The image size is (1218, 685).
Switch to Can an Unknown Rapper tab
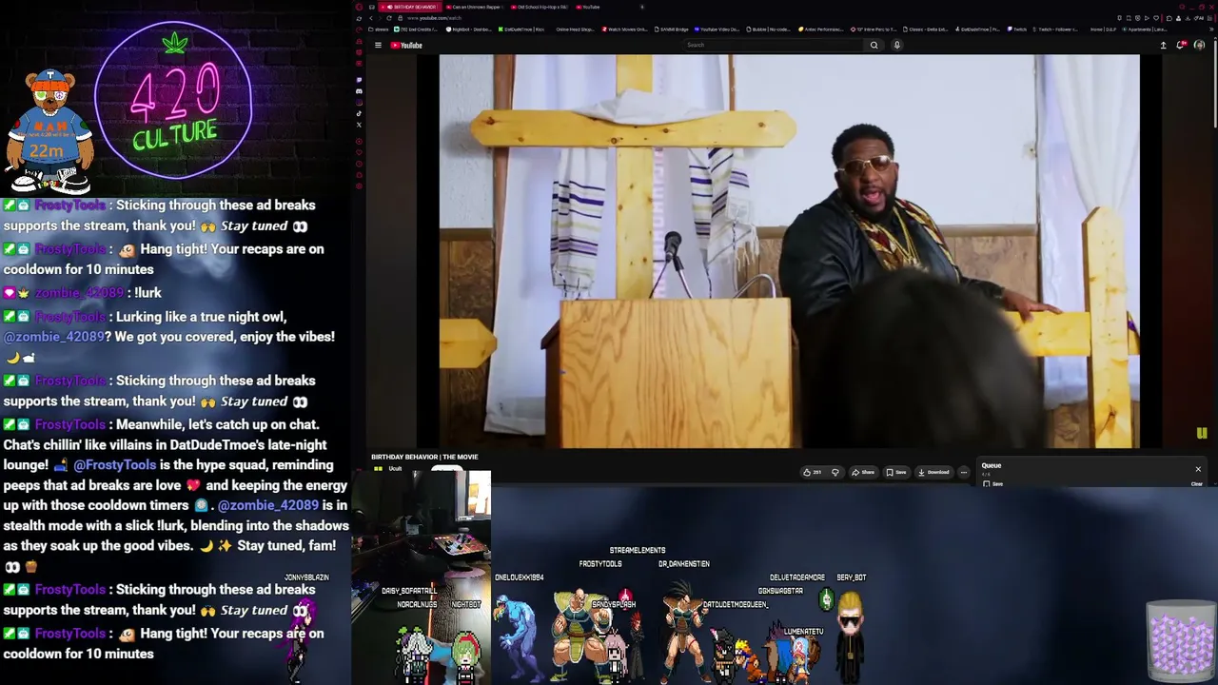click(475, 7)
